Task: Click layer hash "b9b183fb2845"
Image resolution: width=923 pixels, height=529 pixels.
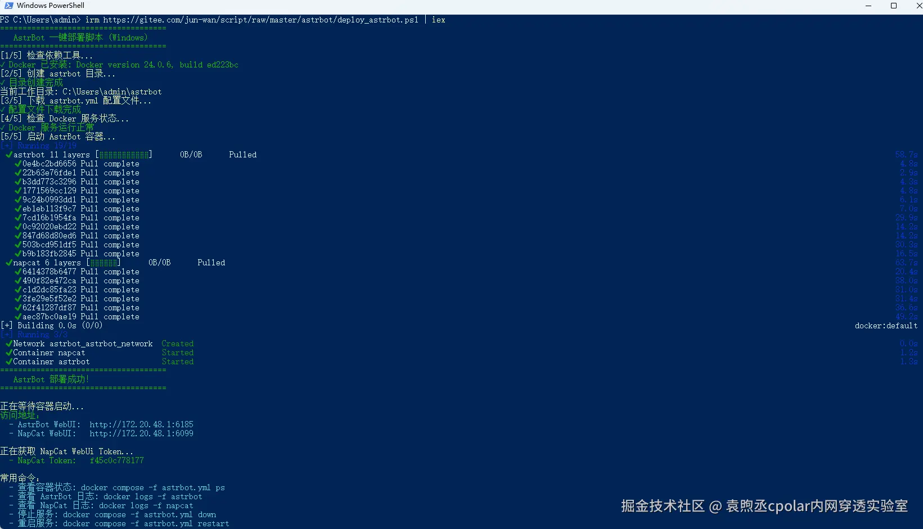Action: coord(49,254)
